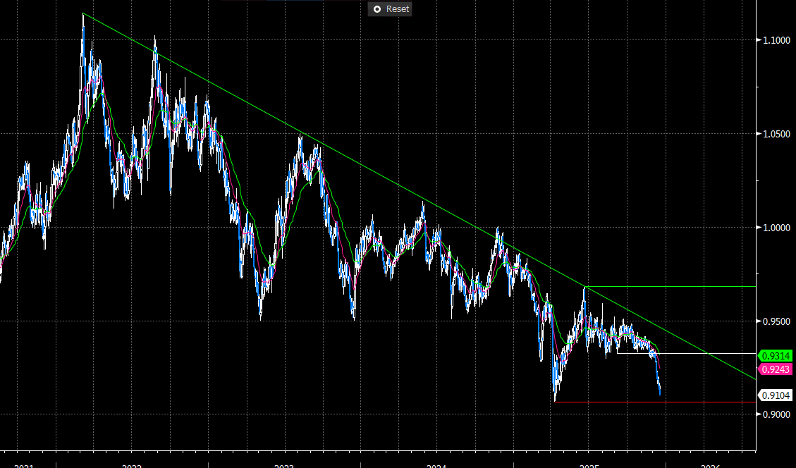Click the 1.1000 price axis label
Viewport: 796px width, 468px height.
(x=776, y=41)
